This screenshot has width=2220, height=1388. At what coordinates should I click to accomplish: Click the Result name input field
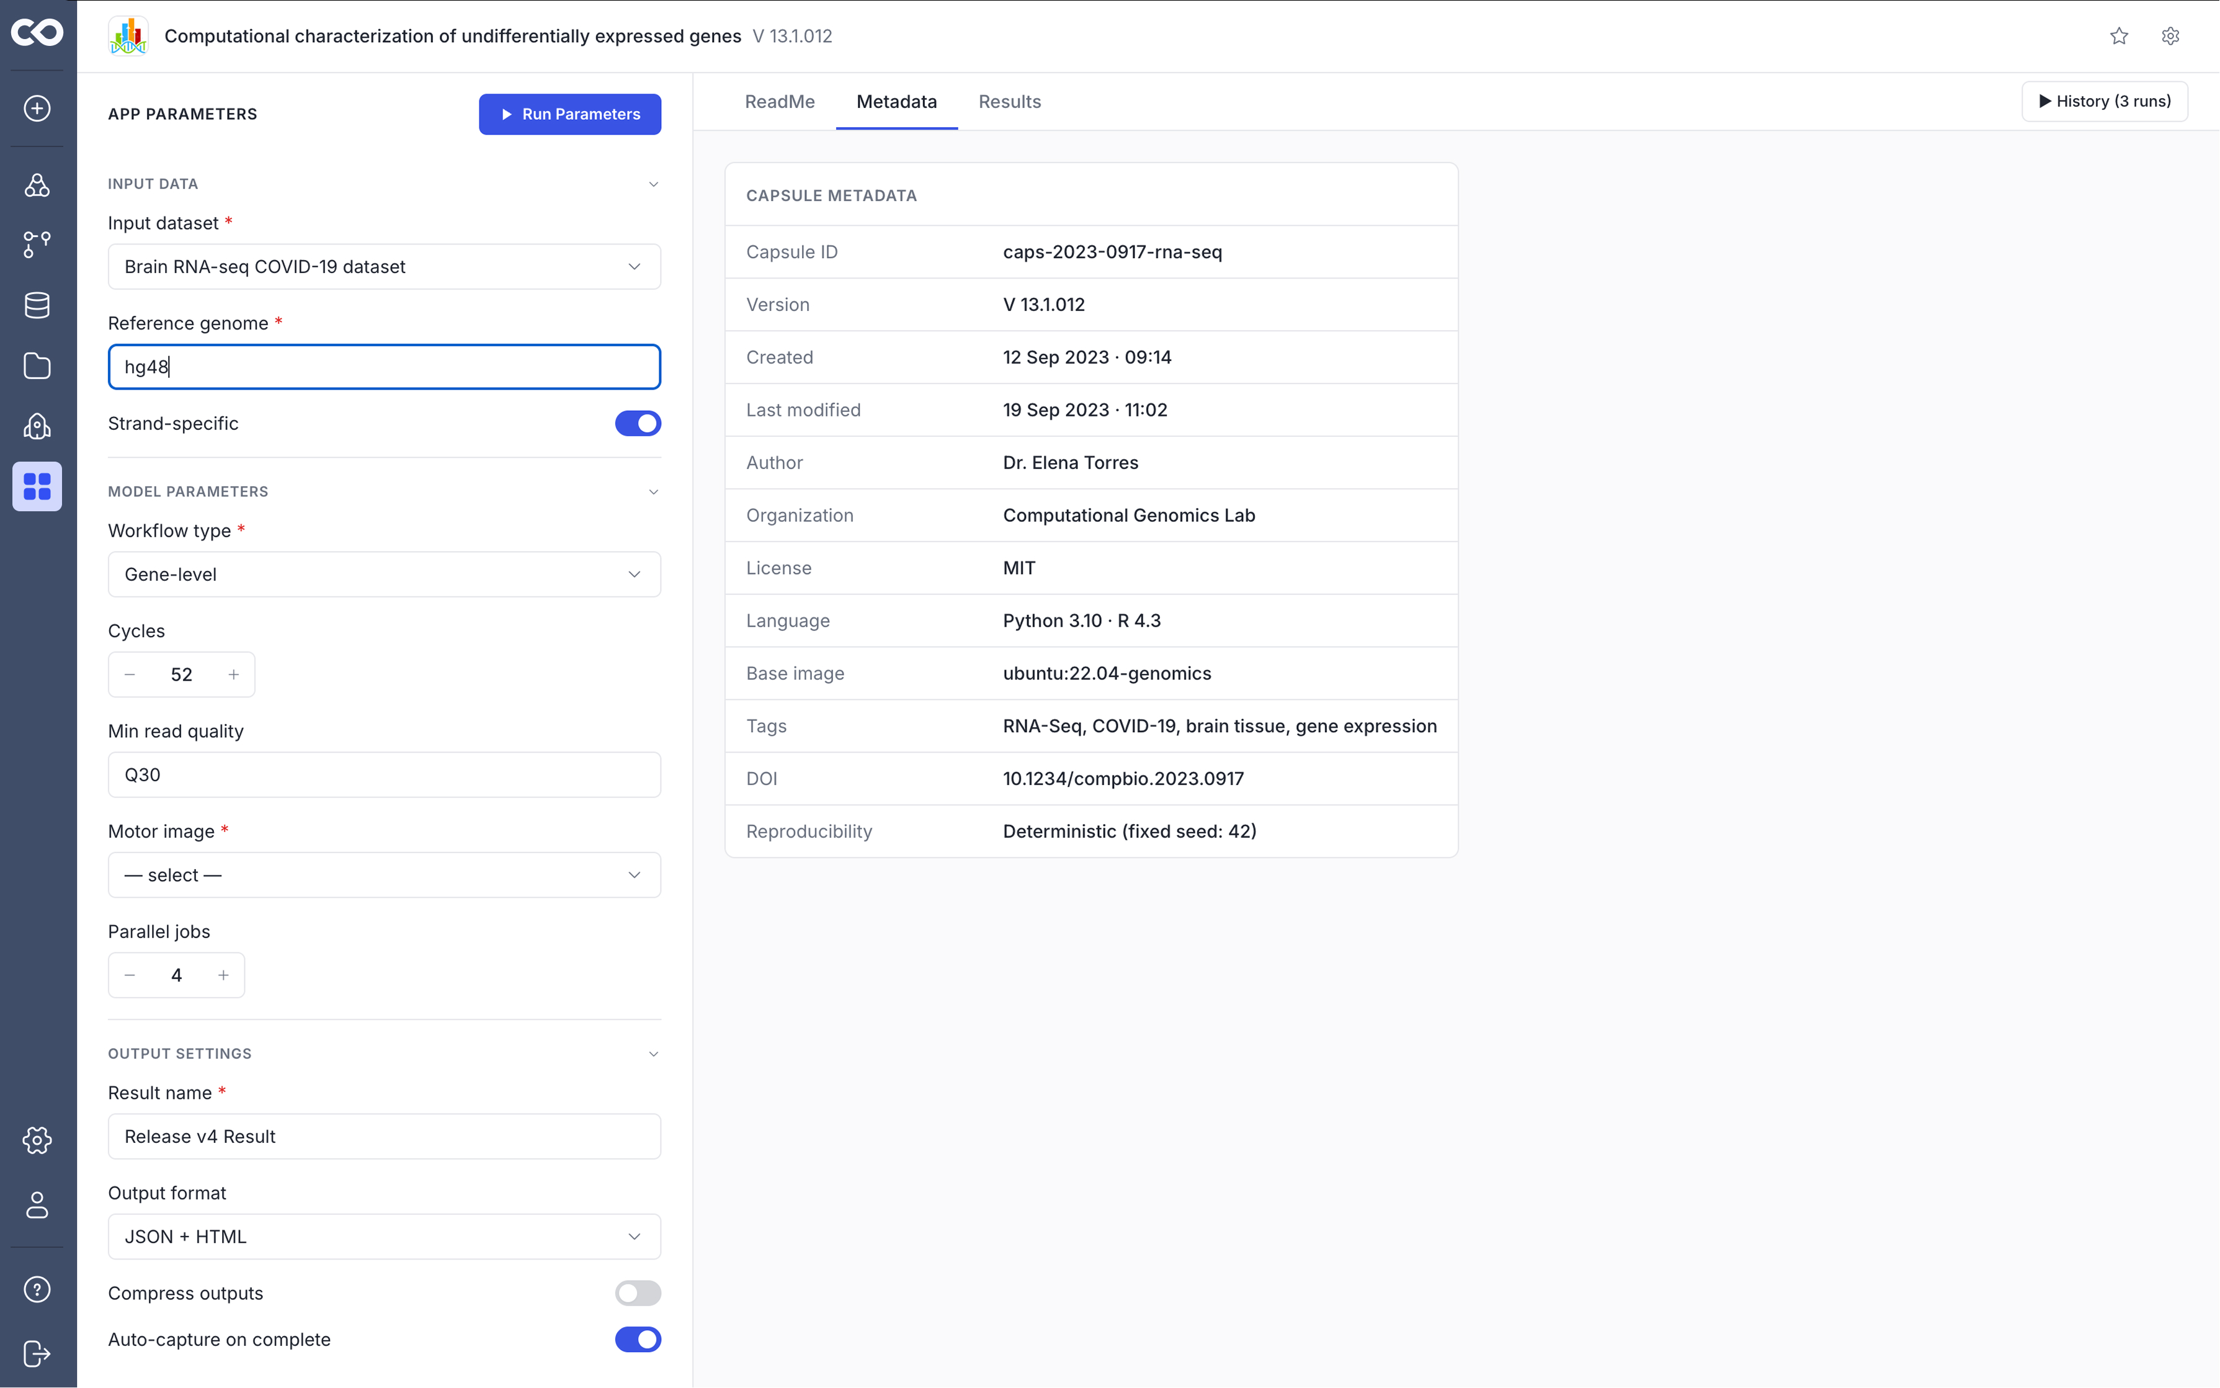point(385,1137)
